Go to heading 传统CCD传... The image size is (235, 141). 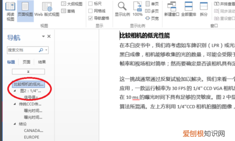pyautogui.click(x=30, y=104)
